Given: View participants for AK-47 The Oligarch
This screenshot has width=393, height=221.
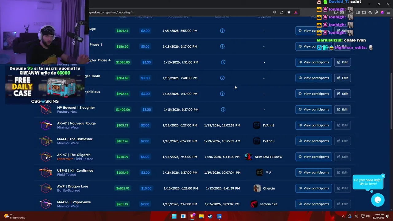Looking at the screenshot, I should [x=313, y=157].
